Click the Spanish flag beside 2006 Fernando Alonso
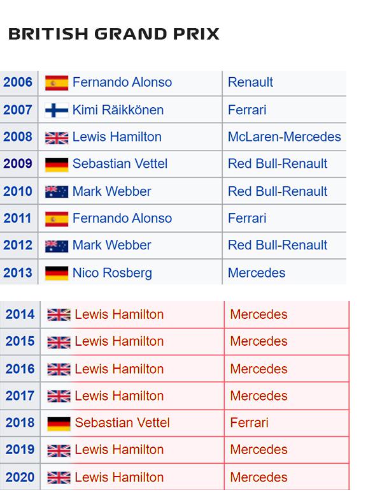This screenshot has width=382, height=495. 57,83
